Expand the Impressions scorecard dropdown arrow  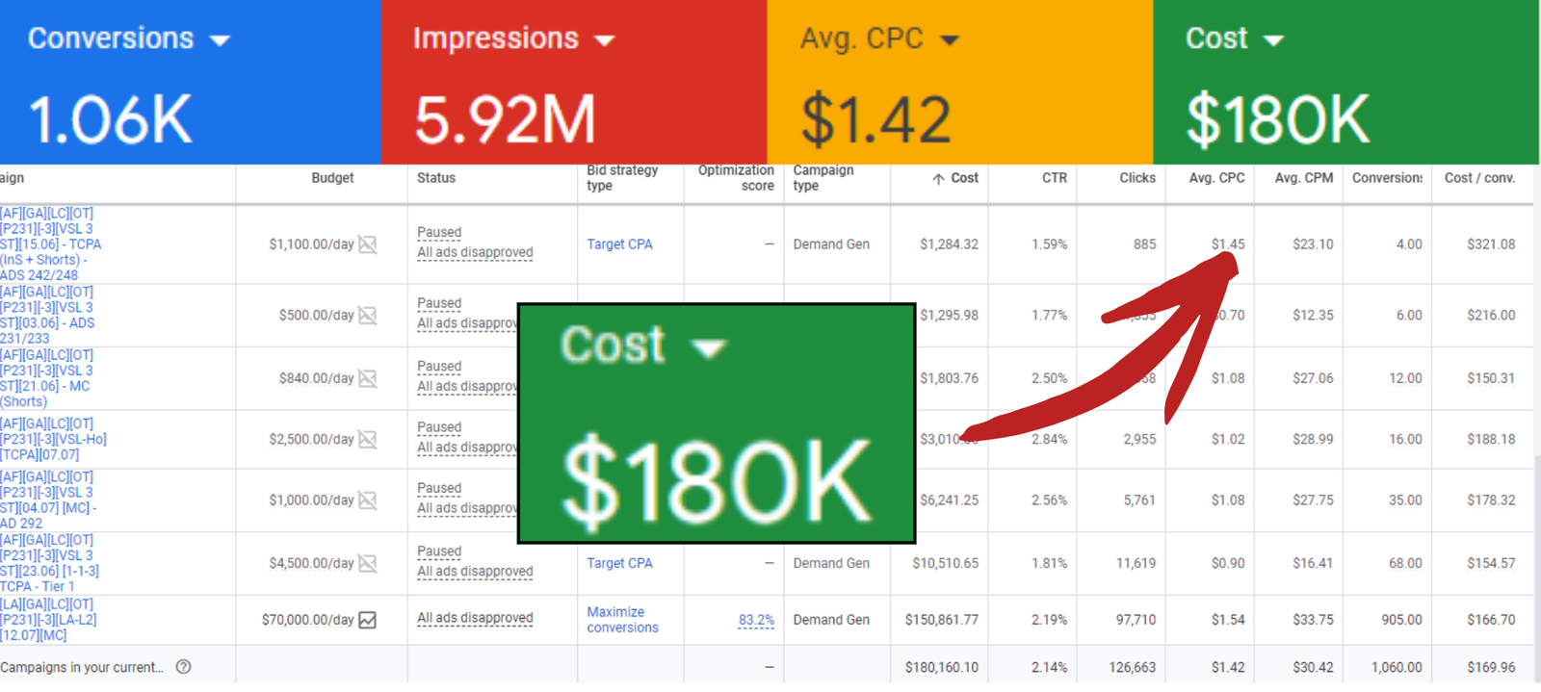pyautogui.click(x=604, y=40)
